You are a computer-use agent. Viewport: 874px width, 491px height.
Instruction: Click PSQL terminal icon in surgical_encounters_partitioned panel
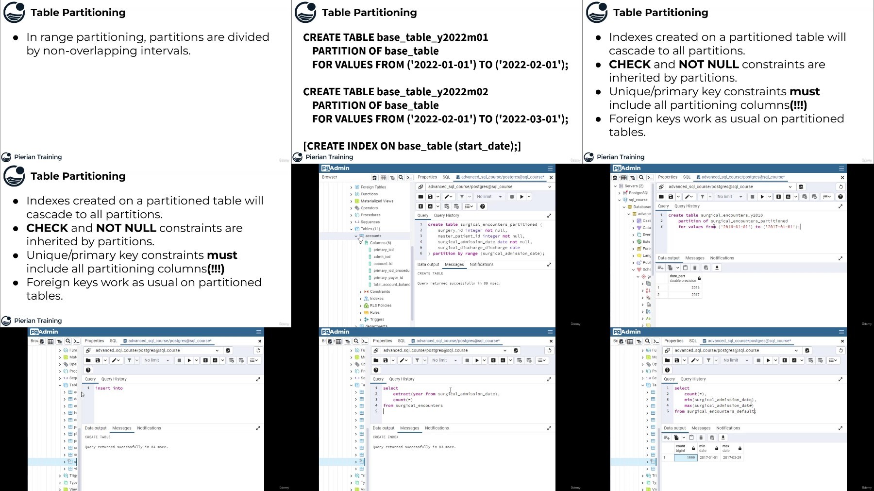(x=410, y=178)
